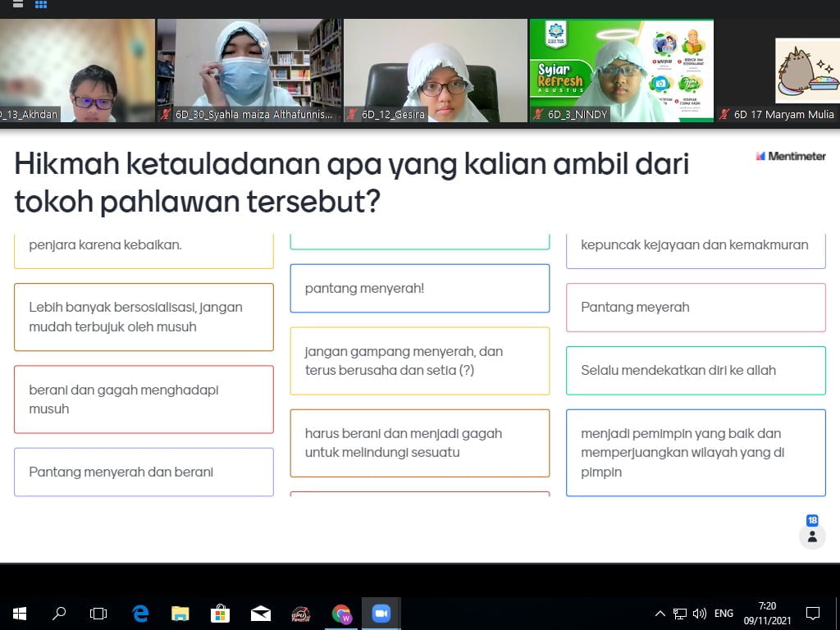Click the Mentimeter logo
840x630 pixels.
click(x=790, y=154)
